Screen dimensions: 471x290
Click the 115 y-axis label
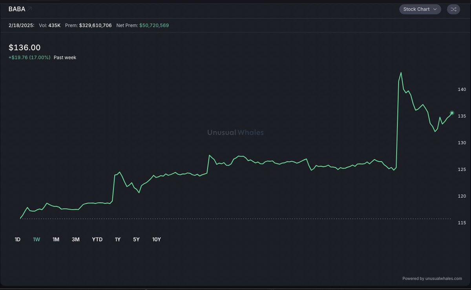point(461,223)
